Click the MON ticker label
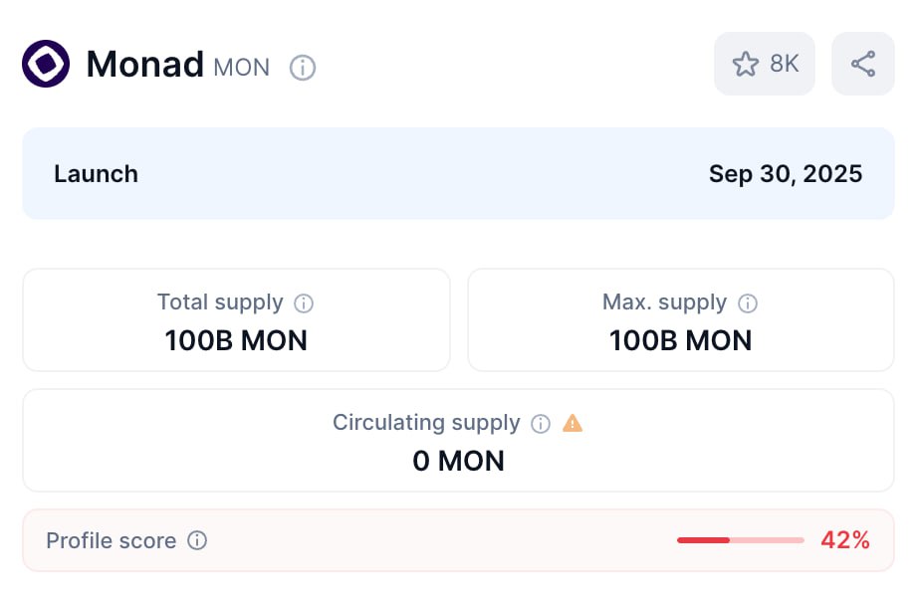This screenshot has width=920, height=599. coord(242,68)
